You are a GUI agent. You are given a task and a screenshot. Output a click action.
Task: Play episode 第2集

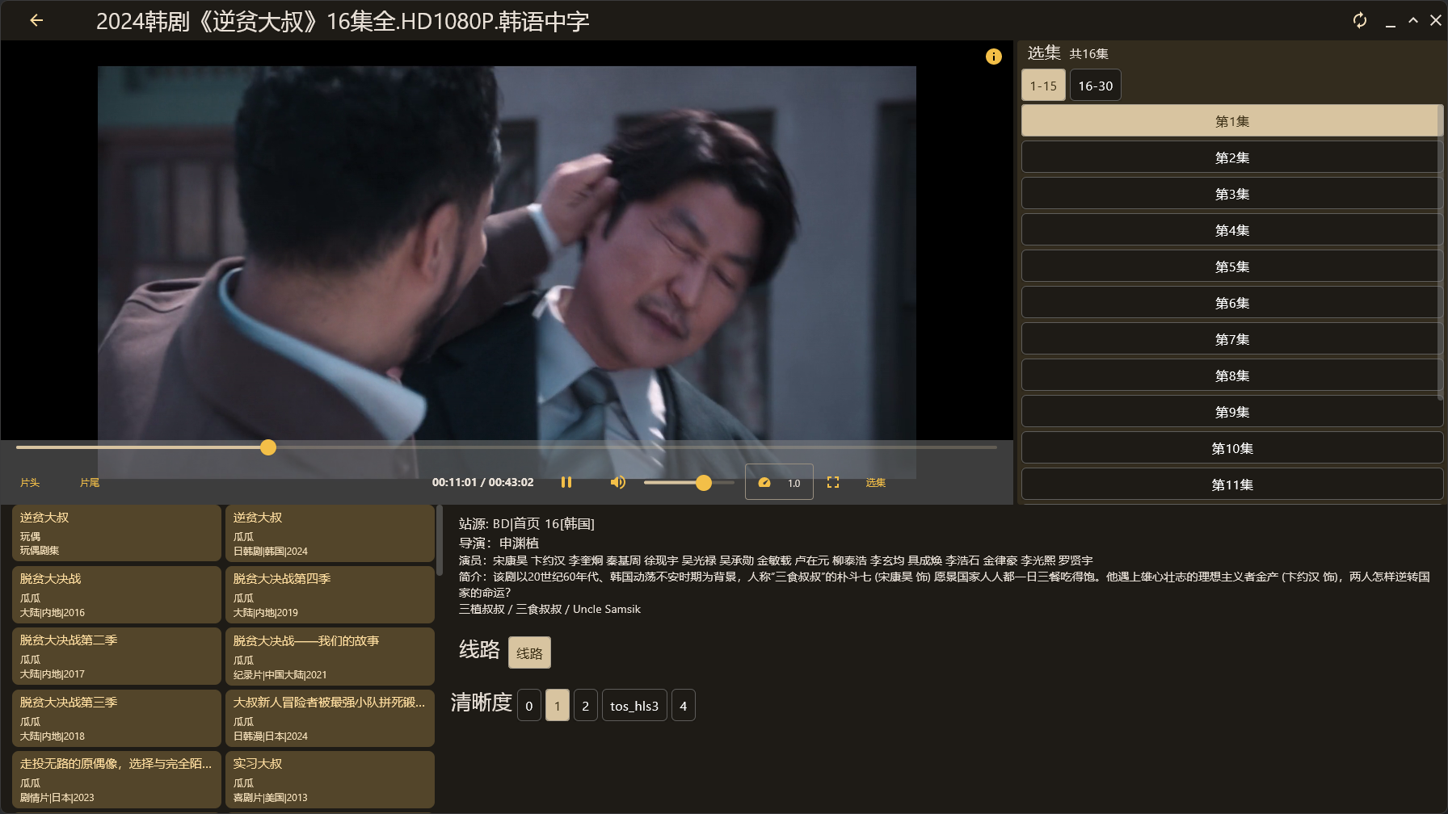[1231, 157]
